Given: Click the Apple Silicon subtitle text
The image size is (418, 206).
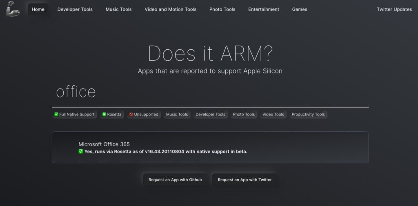Looking at the screenshot, I should (x=210, y=71).
